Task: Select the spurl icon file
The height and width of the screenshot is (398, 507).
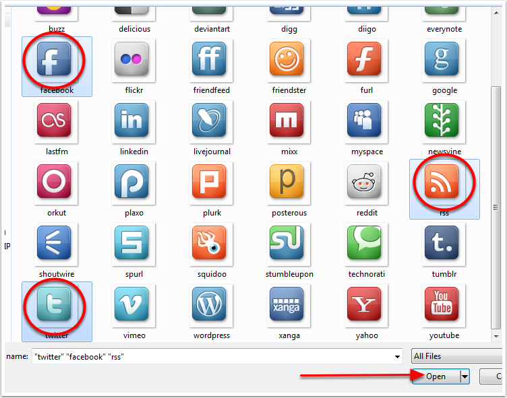Action: pyautogui.click(x=131, y=243)
